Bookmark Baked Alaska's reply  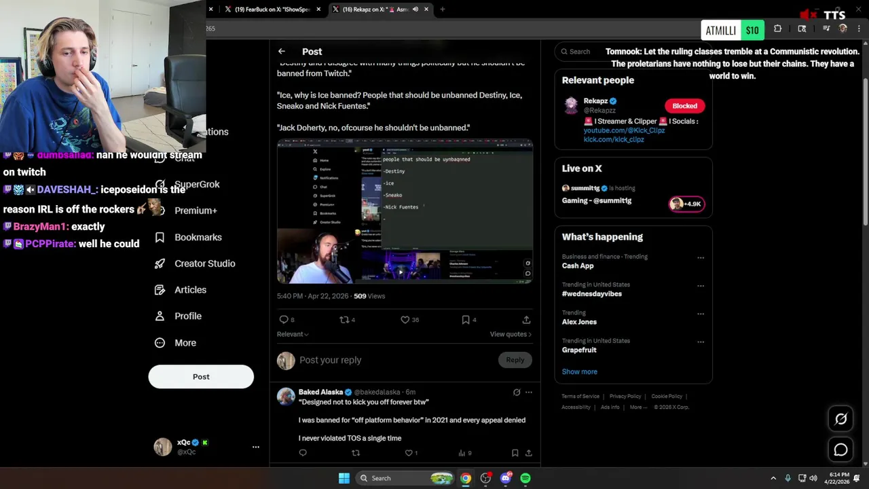click(x=515, y=453)
